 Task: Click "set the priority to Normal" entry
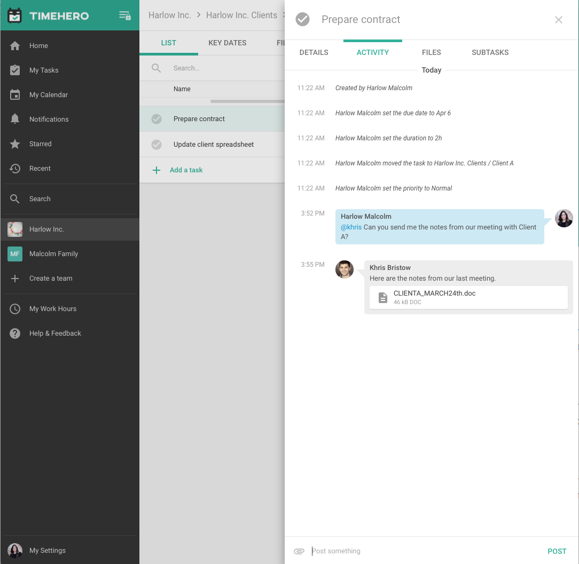point(393,188)
